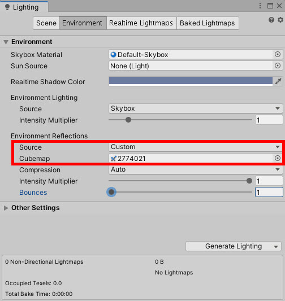This screenshot has height=301, width=285.
Task: Click the lightbulb icon on Lighting tab
Action: pyautogui.click(x=7, y=7)
